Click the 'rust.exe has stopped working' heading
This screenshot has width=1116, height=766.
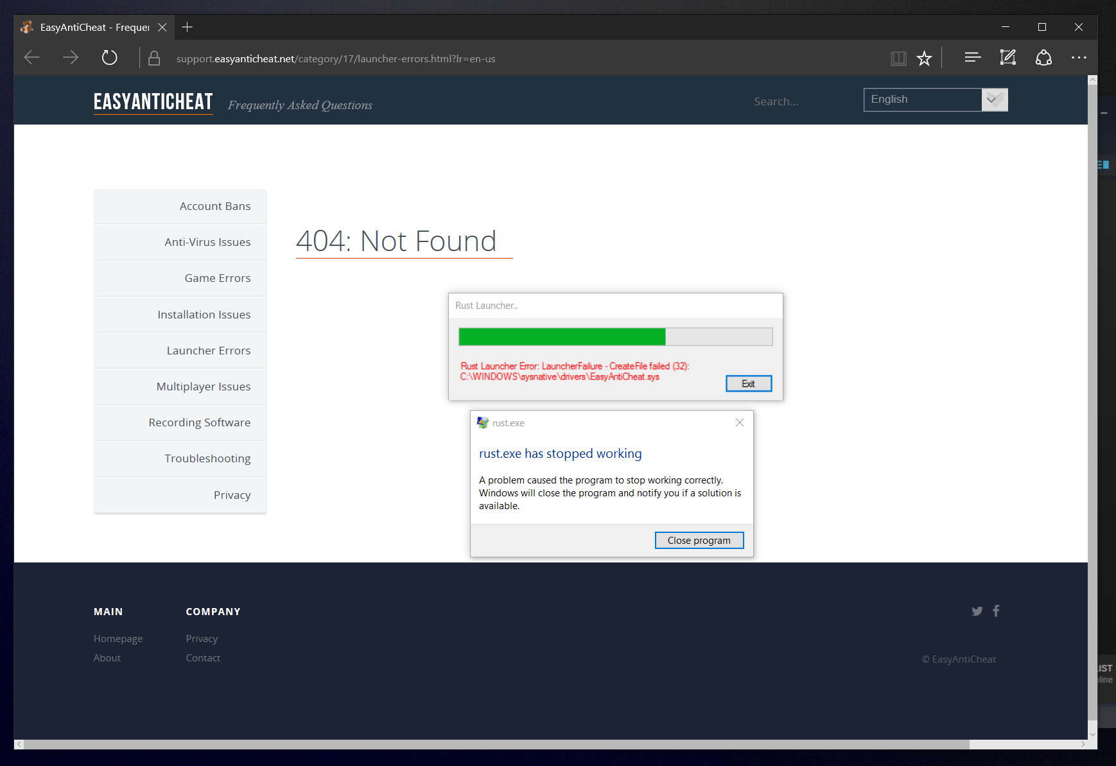point(561,453)
